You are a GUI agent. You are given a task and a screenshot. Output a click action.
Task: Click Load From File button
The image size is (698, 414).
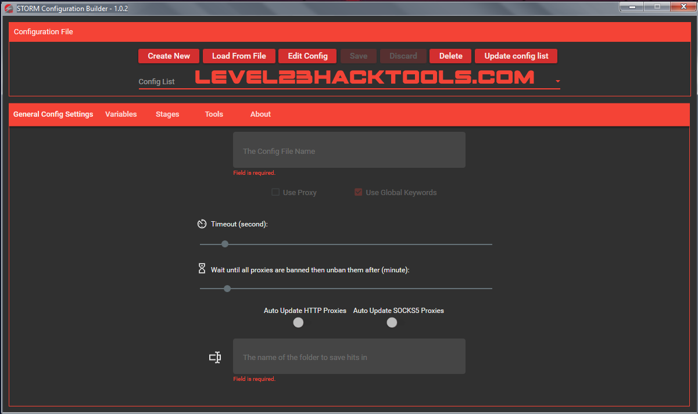click(239, 56)
